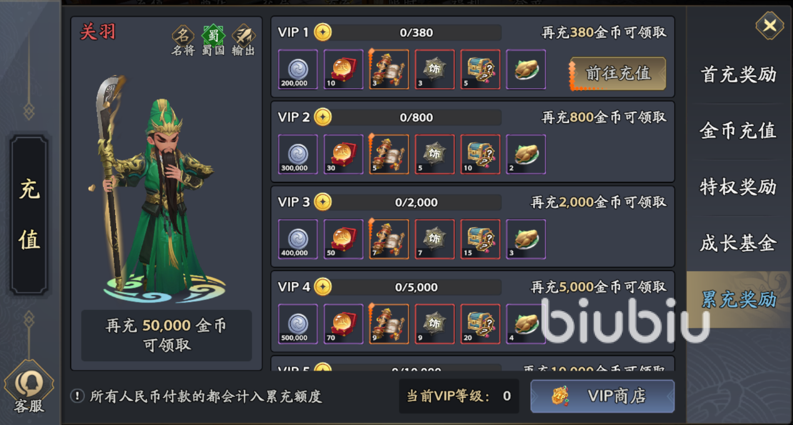The image size is (793, 425).
Task: Close the recharge panel with X
Action: pyautogui.click(x=770, y=26)
